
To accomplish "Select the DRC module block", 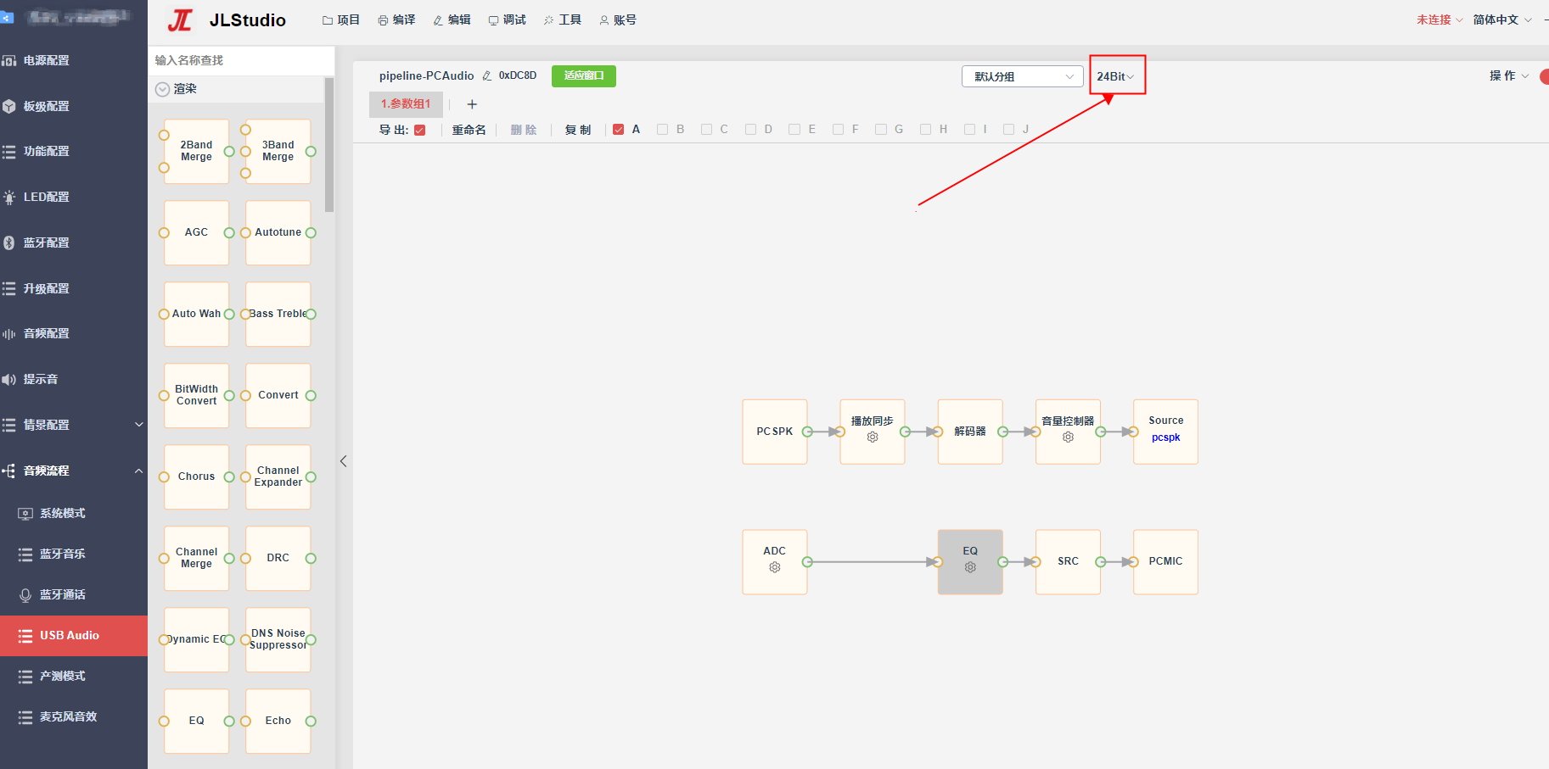I will click(278, 559).
